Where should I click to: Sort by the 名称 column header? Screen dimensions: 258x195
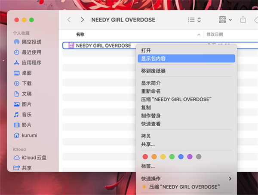pos(80,34)
